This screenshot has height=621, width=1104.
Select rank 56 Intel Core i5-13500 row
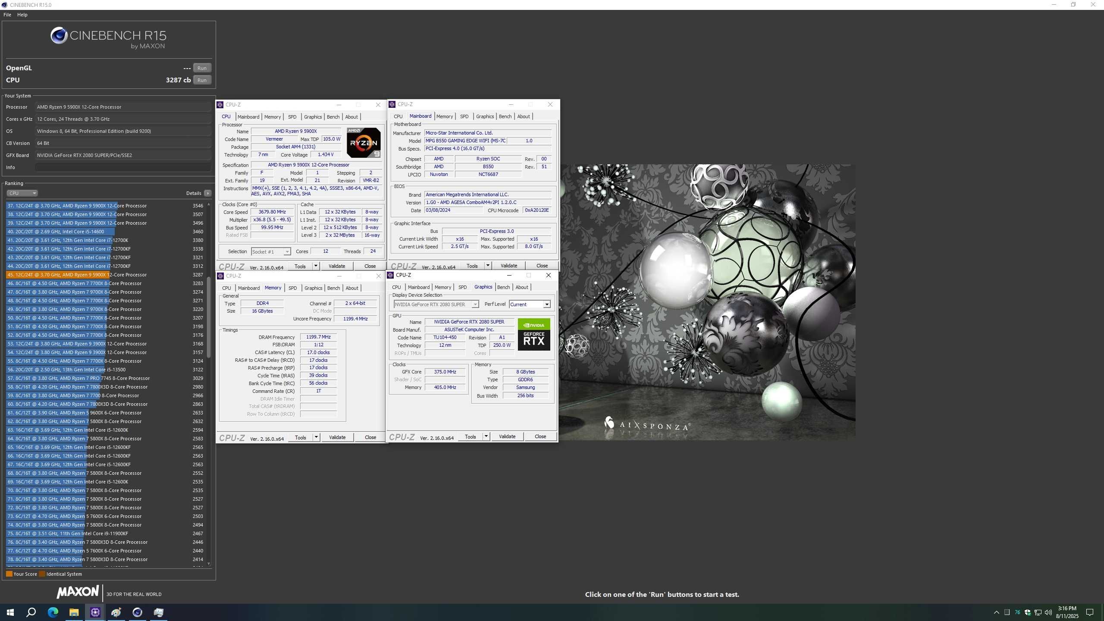click(105, 370)
